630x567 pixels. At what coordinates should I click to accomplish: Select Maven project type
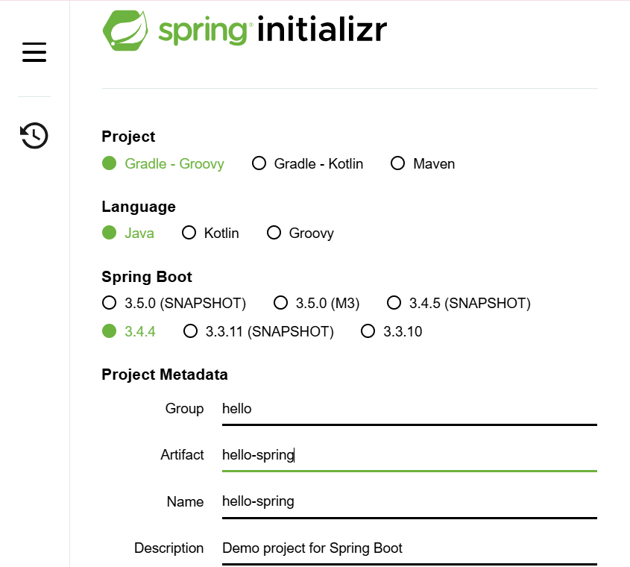pos(423,163)
